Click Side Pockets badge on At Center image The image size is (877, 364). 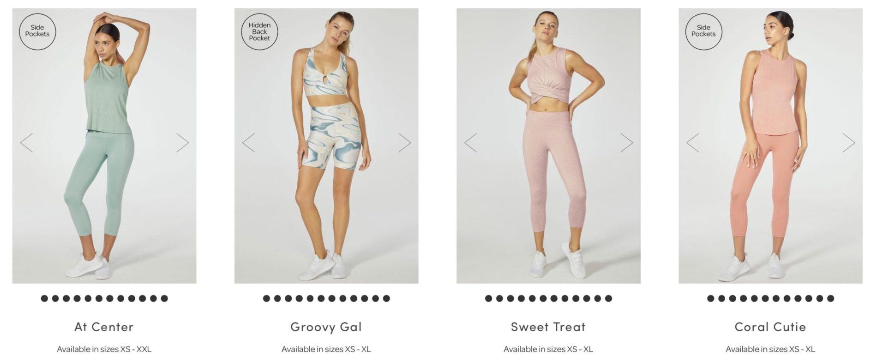[37, 31]
